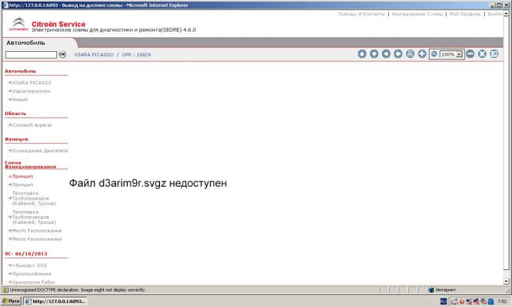Viewport: 512px width, 307px height.
Task: Open the 100% zoom level dropdown
Action: click(x=459, y=54)
